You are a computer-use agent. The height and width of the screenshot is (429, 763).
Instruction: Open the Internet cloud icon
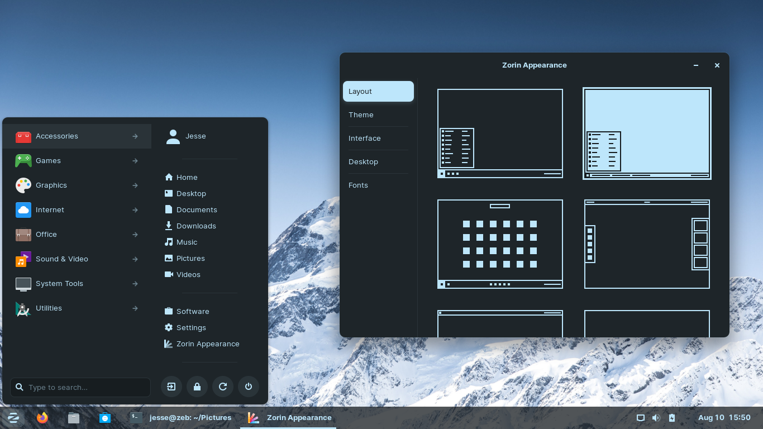(x=23, y=210)
